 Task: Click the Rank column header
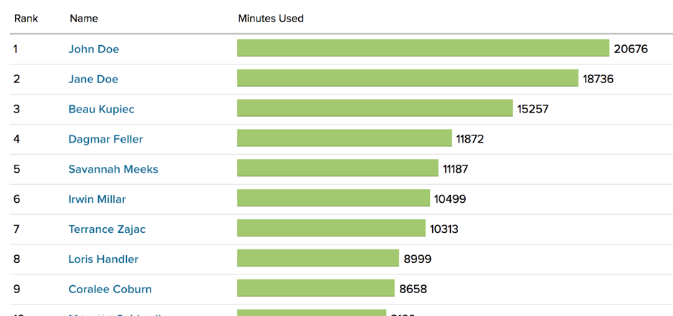point(26,18)
